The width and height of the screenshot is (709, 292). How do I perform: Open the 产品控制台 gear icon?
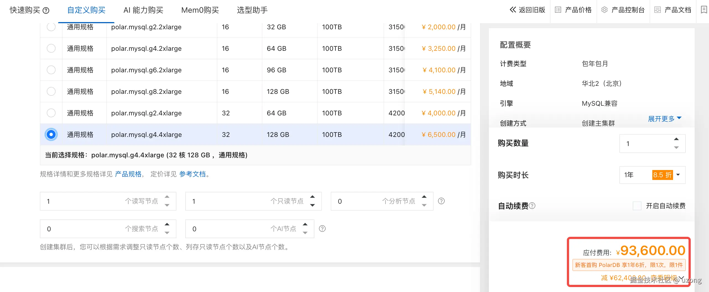604,10
